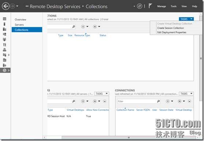The width and height of the screenshot is (204, 141).
Task: Open the Help menu
Action: (194, 6)
